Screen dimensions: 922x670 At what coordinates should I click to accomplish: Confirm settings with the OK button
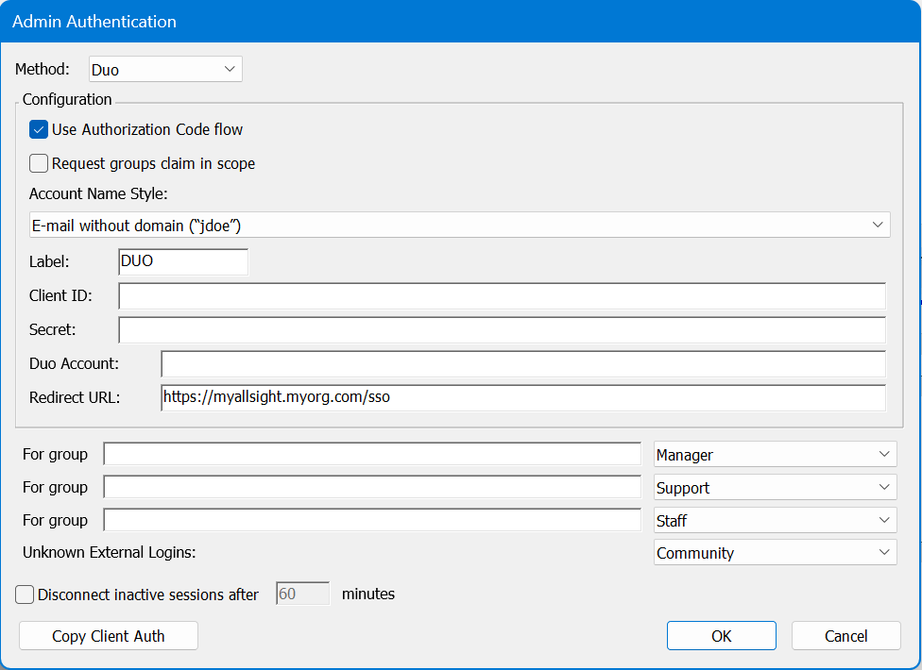tap(721, 636)
